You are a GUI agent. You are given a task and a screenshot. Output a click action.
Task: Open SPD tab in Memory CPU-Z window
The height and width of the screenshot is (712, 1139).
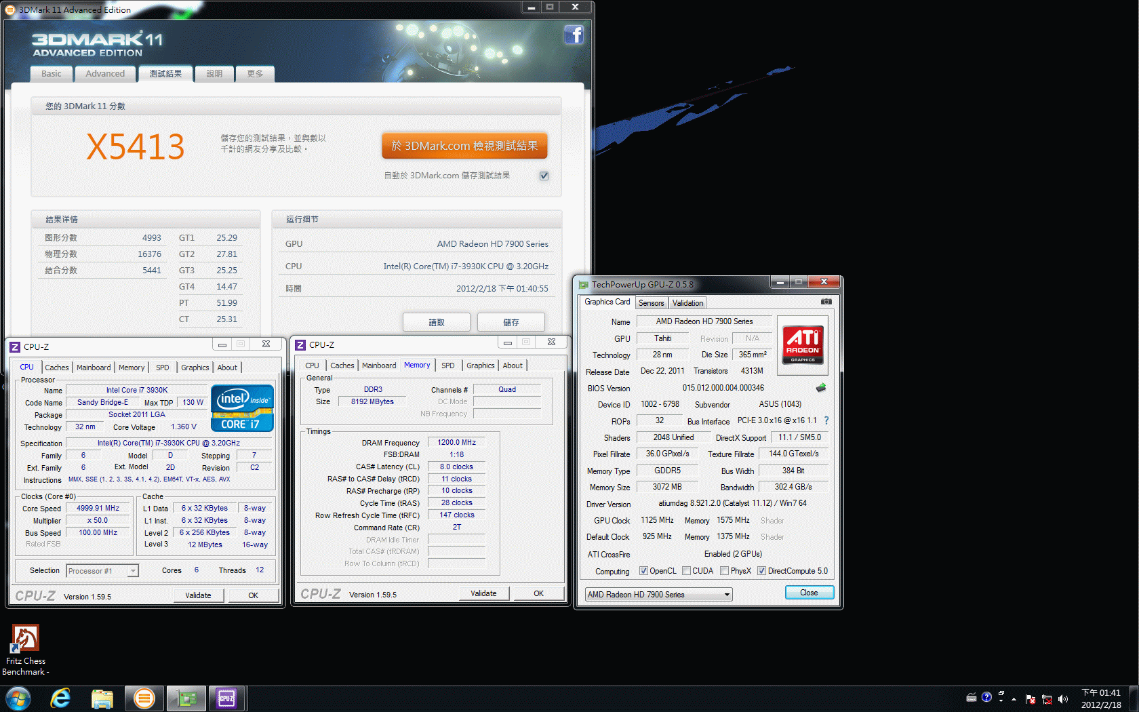coord(448,365)
